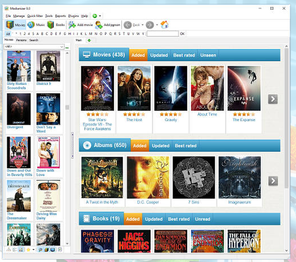
Task: Open the Reports menu
Action: [60, 16]
